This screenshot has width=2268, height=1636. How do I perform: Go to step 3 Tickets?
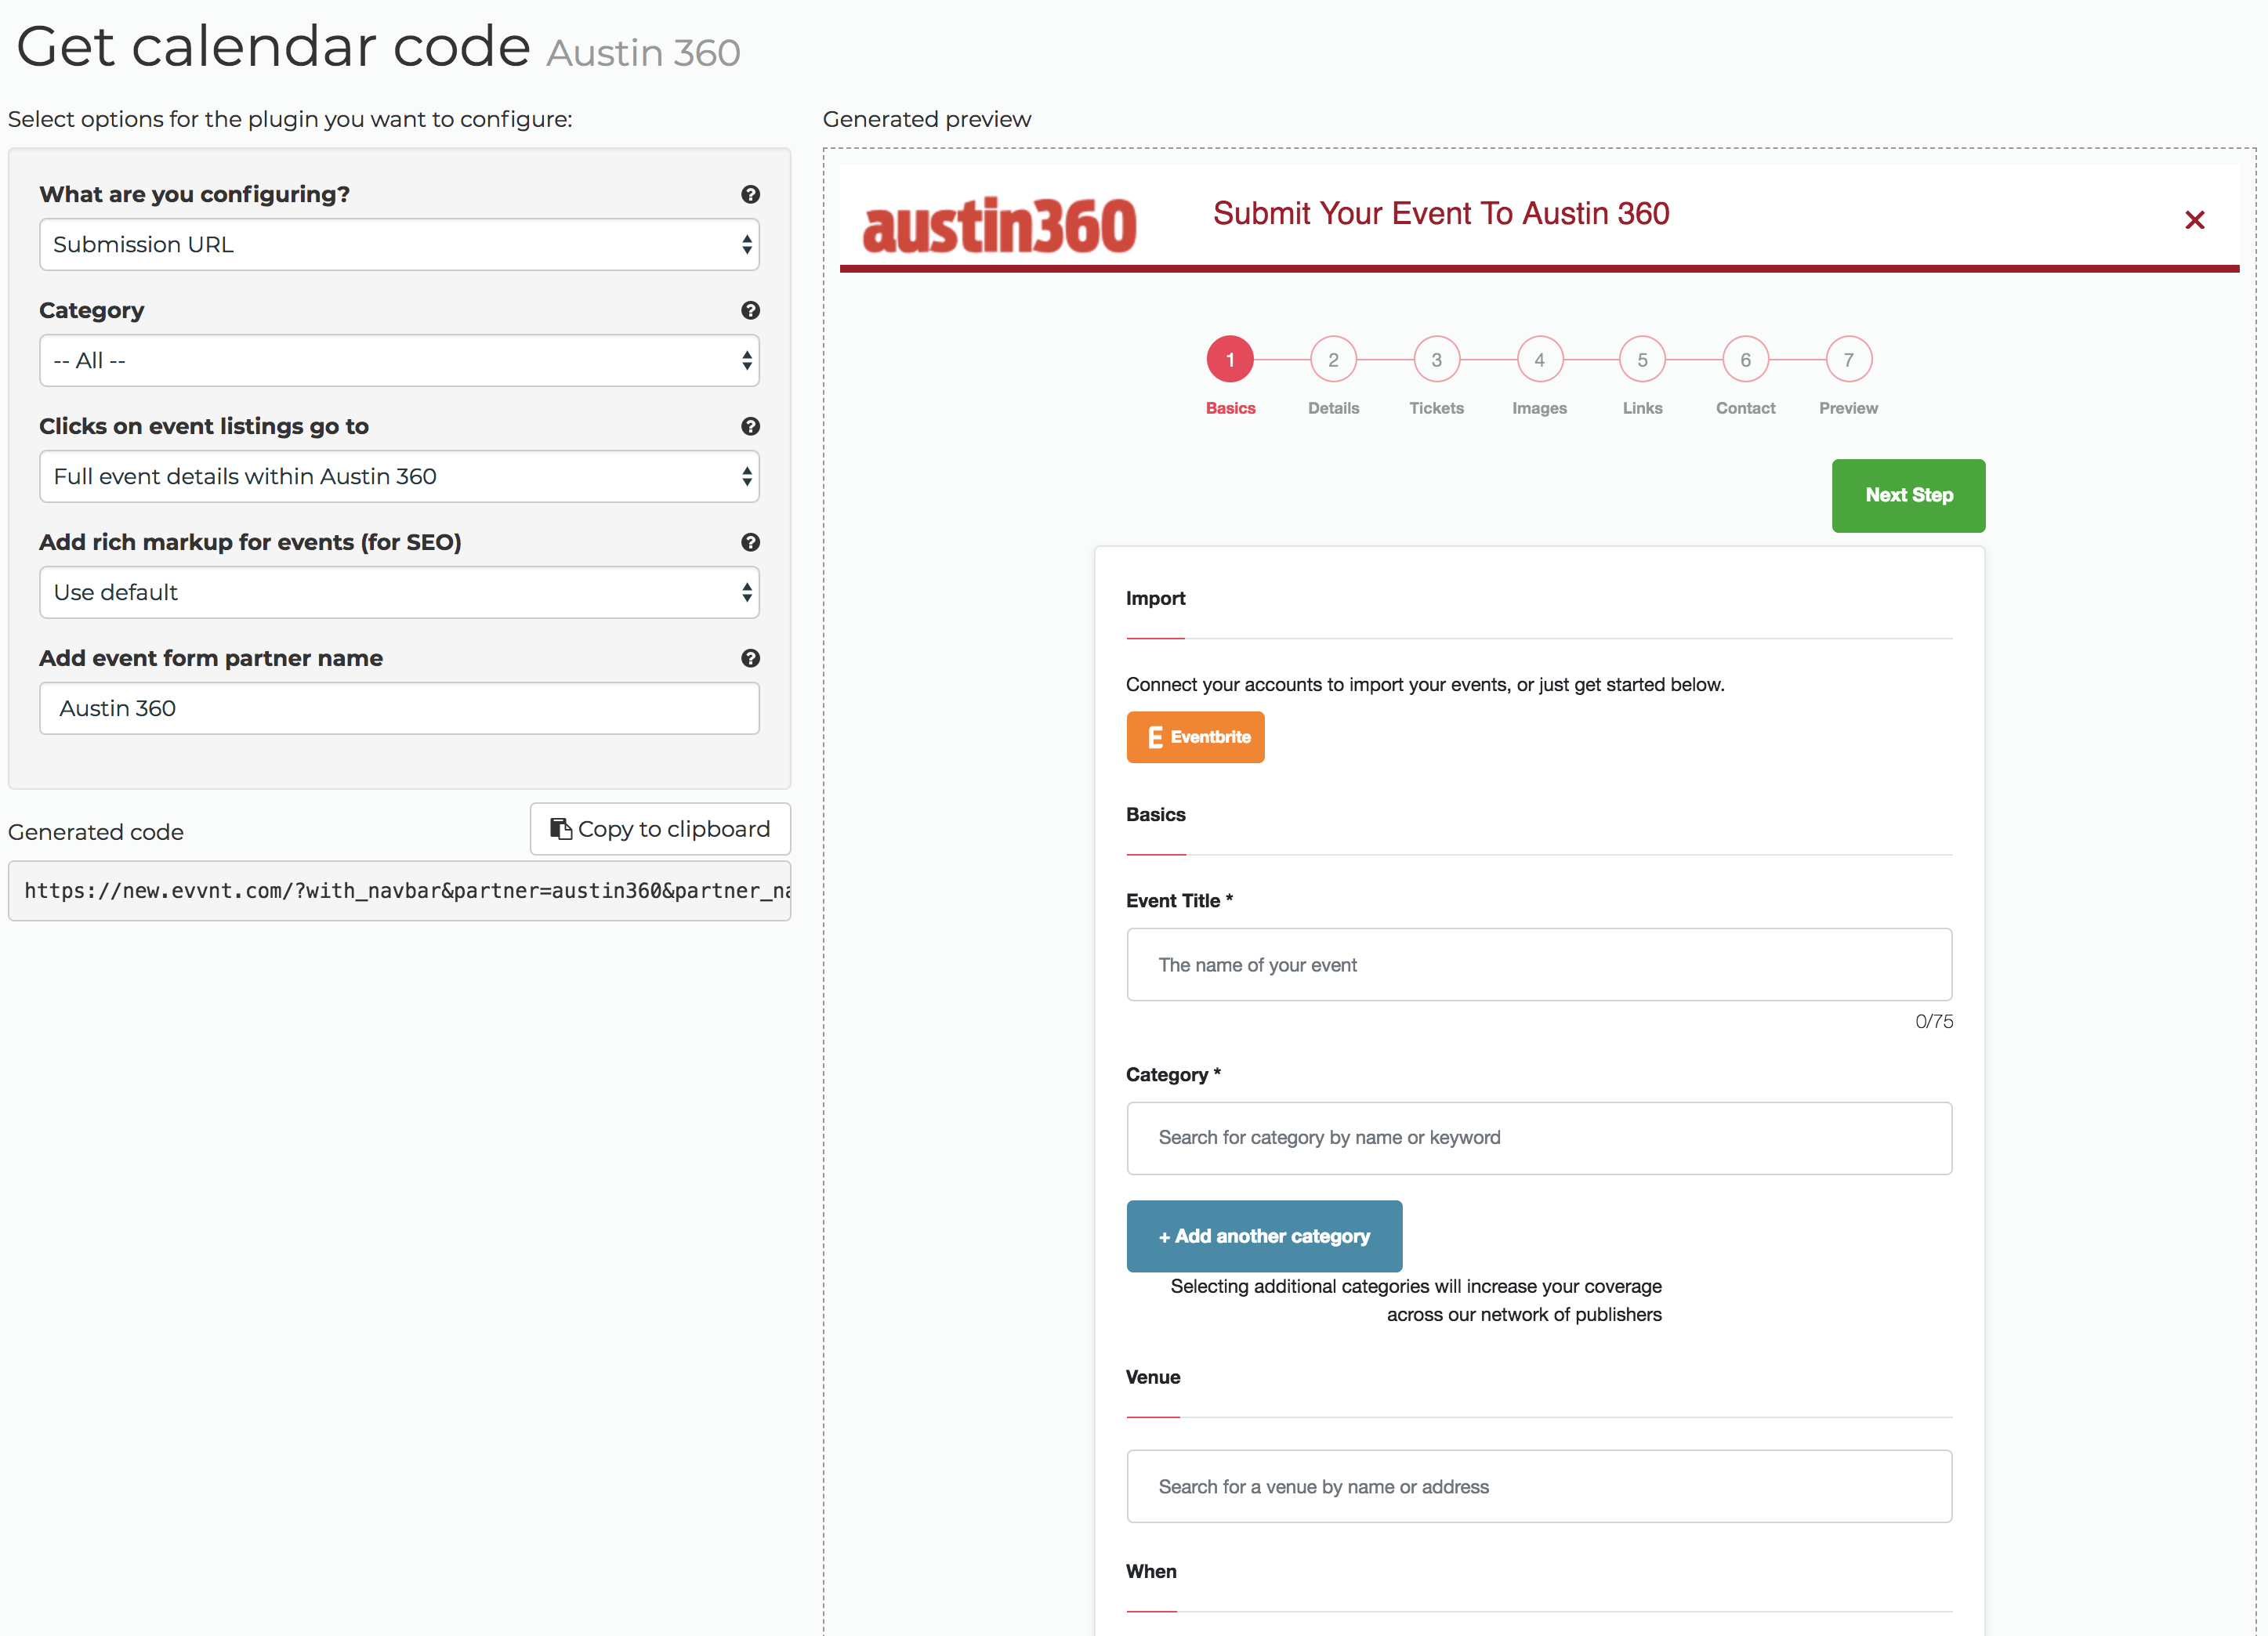click(1436, 359)
